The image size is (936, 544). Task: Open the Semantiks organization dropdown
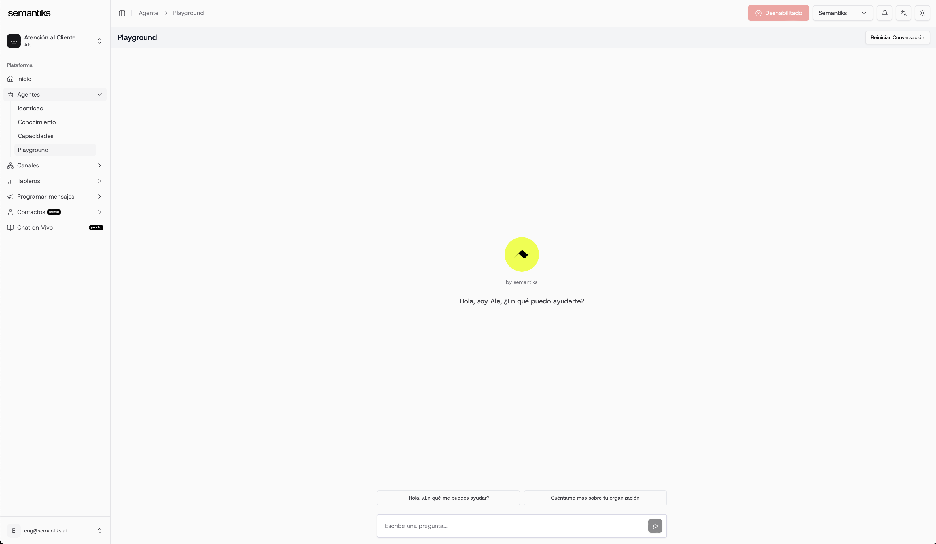click(842, 13)
